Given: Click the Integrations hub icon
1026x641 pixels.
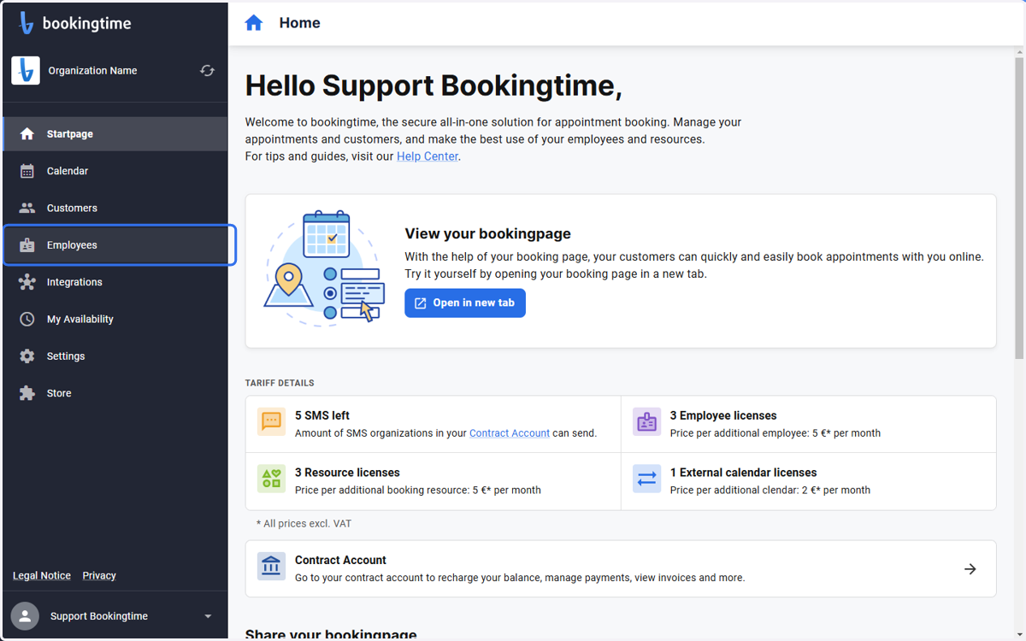Looking at the screenshot, I should [x=27, y=282].
